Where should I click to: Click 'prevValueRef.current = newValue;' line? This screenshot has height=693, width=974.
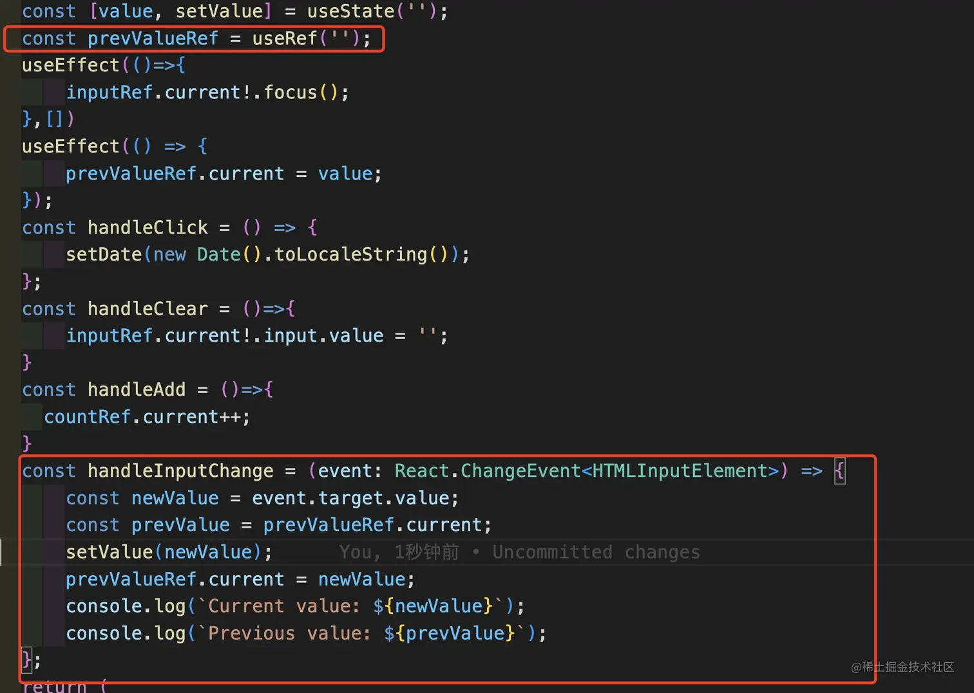240,579
